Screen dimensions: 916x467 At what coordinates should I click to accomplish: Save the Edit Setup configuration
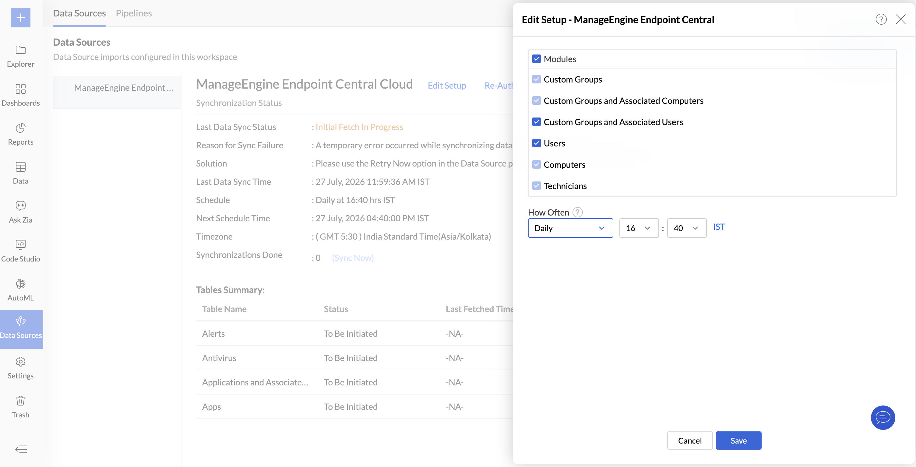(x=738, y=440)
